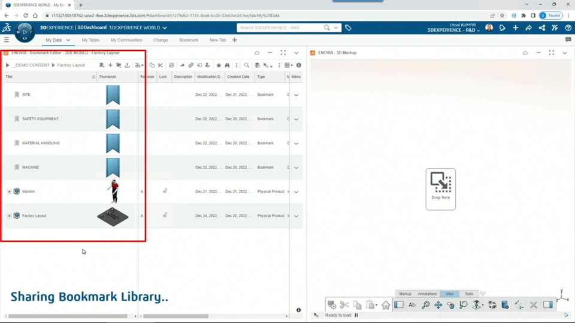Click the plus add icon in the top bar
This screenshot has width=575, height=323.
[515, 28]
